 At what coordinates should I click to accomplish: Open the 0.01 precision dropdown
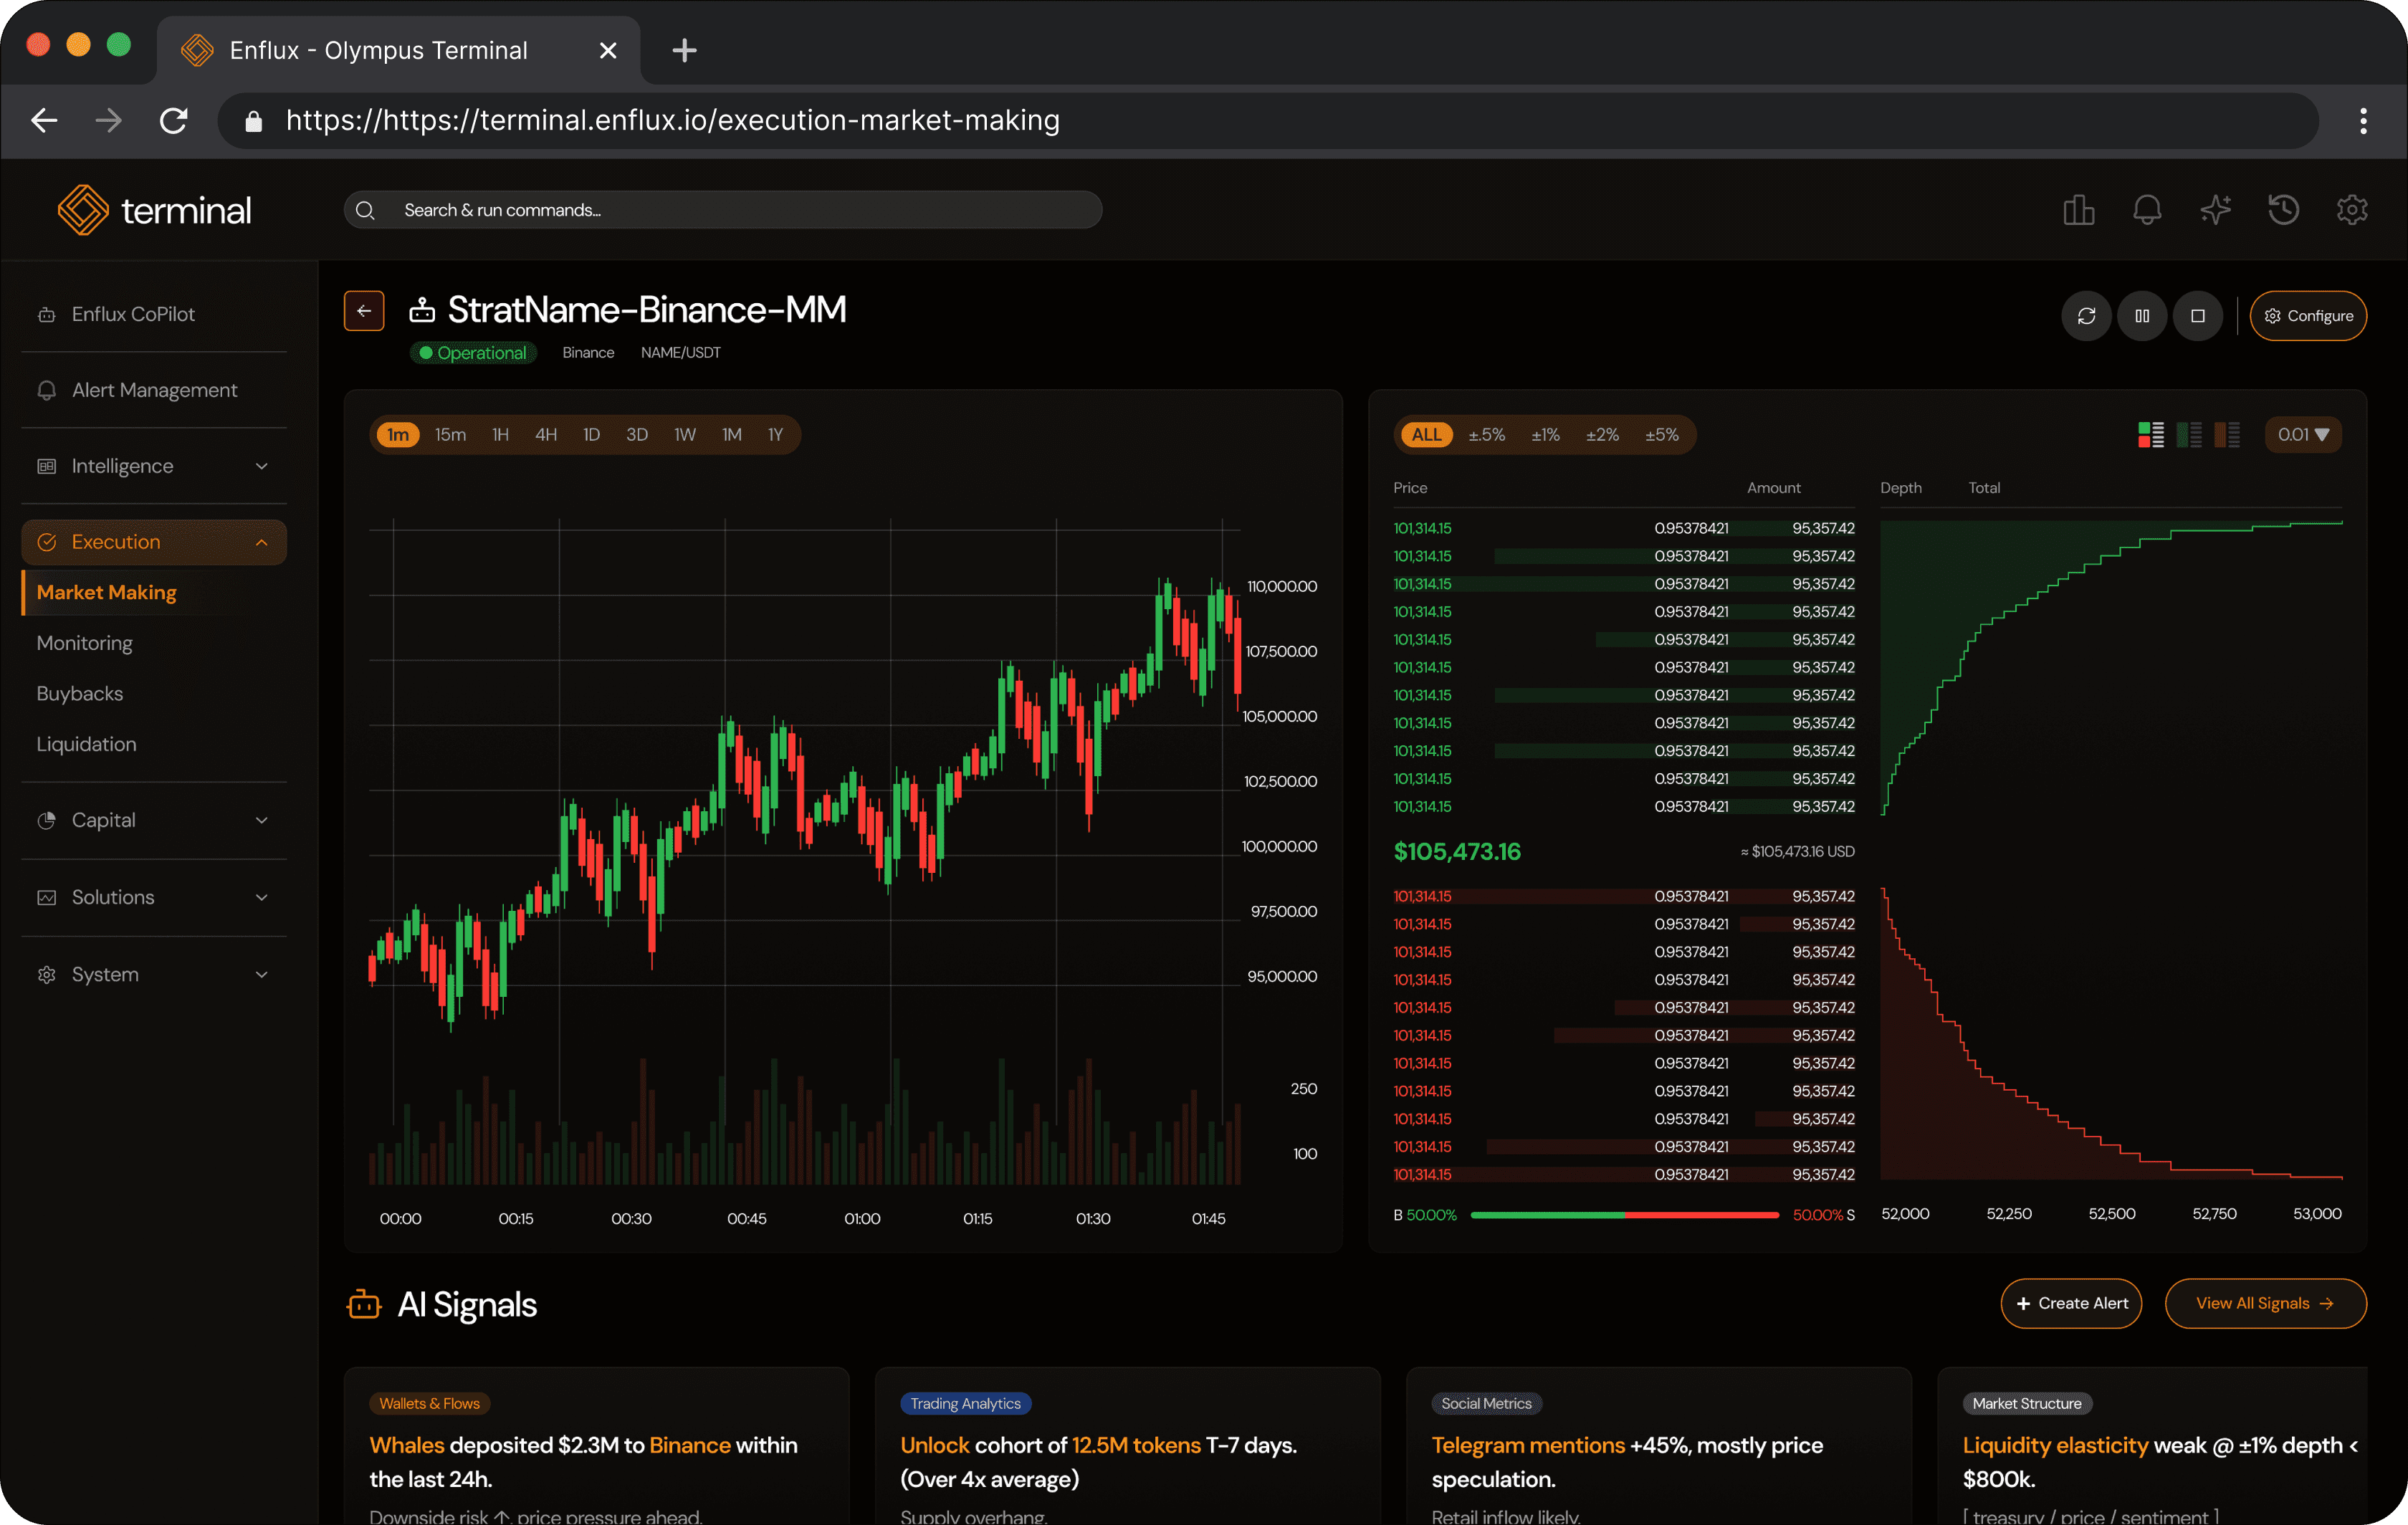tap(2303, 435)
